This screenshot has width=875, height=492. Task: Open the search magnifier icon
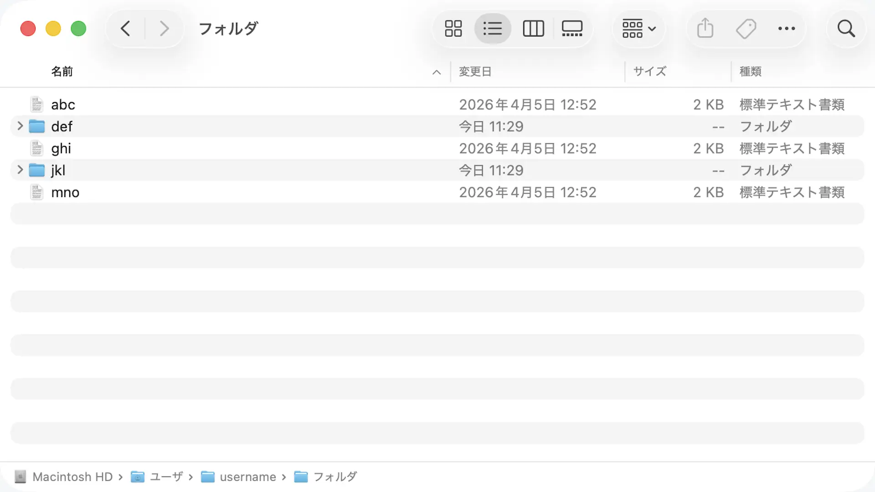coord(846,29)
